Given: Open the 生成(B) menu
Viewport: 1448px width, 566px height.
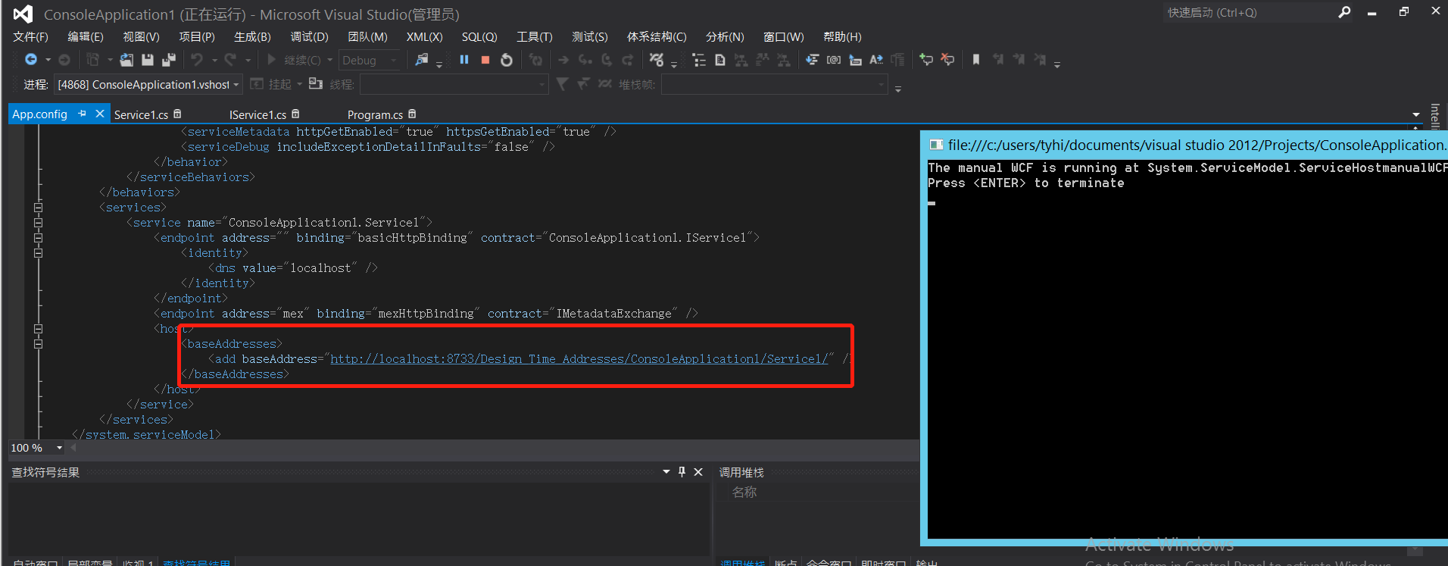Looking at the screenshot, I should coord(252,36).
